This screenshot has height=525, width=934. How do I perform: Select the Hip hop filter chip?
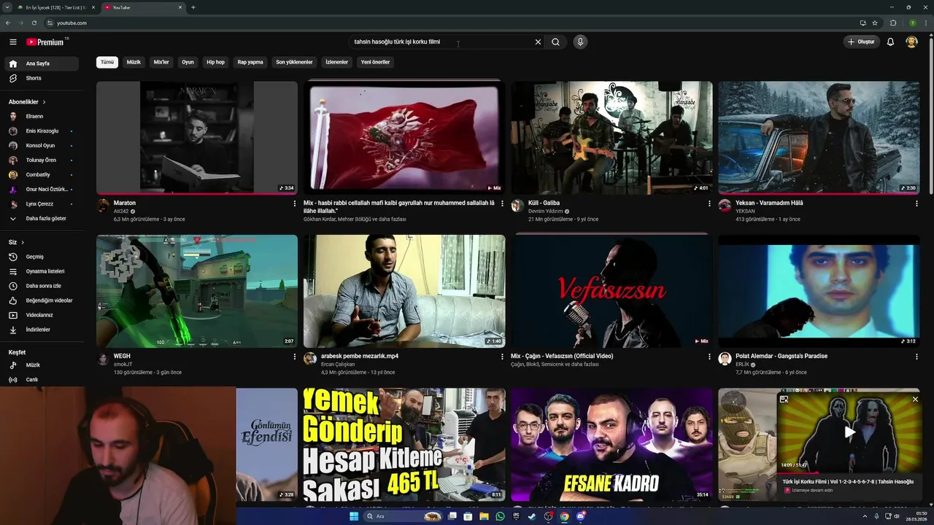[x=215, y=62]
